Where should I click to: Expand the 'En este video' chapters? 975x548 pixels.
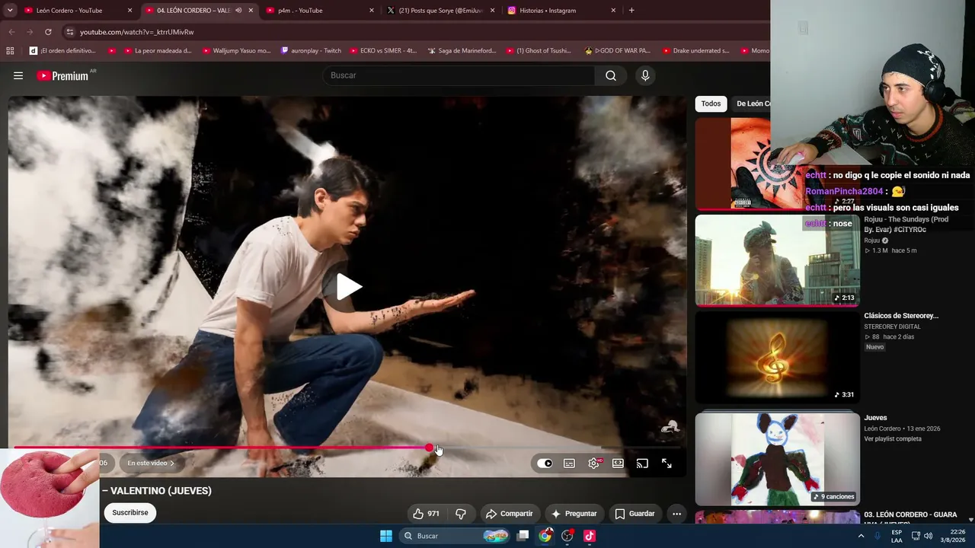151,463
